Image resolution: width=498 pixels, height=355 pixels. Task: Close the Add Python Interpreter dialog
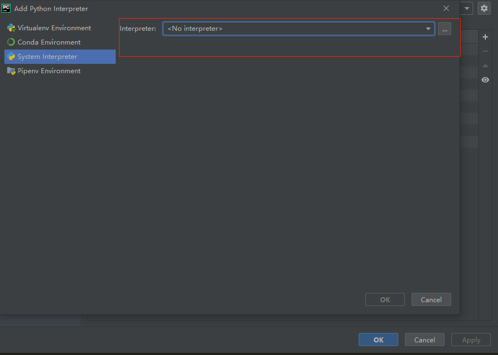click(446, 9)
